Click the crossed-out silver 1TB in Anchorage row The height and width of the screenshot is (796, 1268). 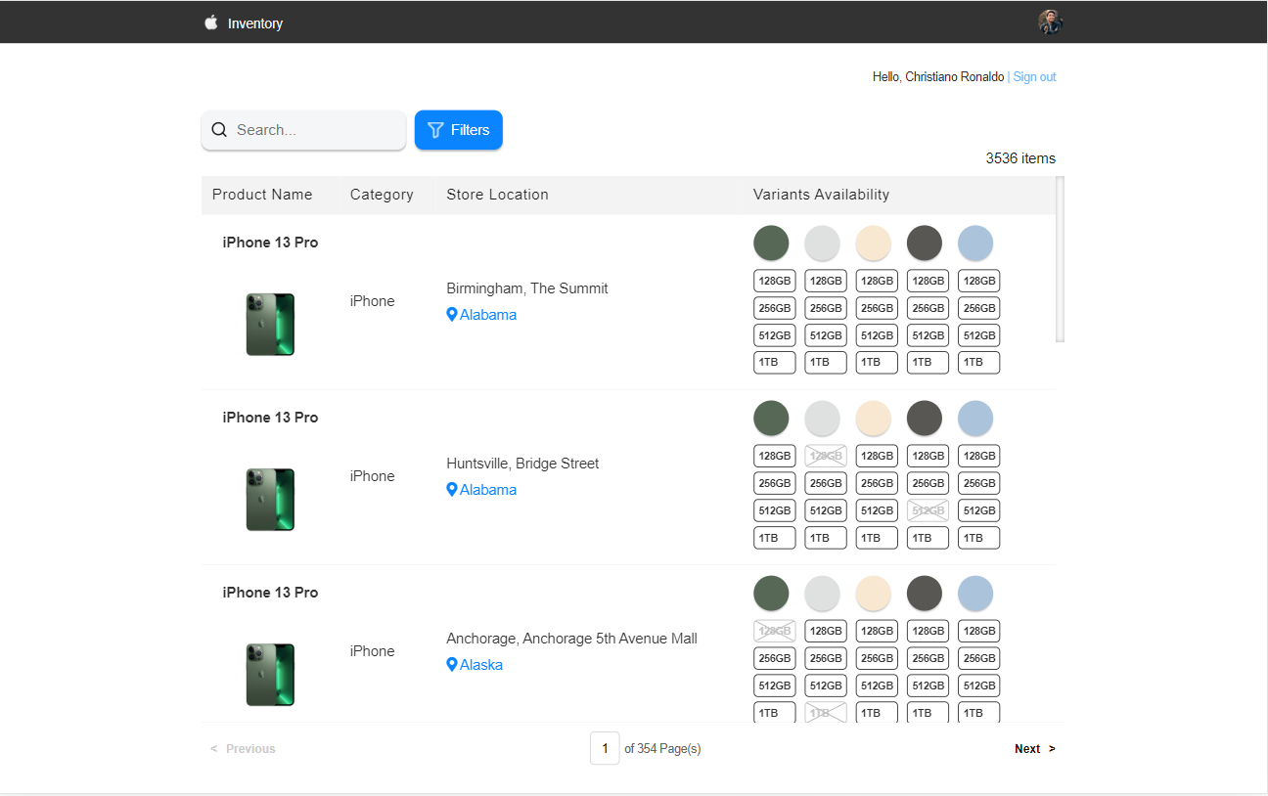click(x=826, y=713)
